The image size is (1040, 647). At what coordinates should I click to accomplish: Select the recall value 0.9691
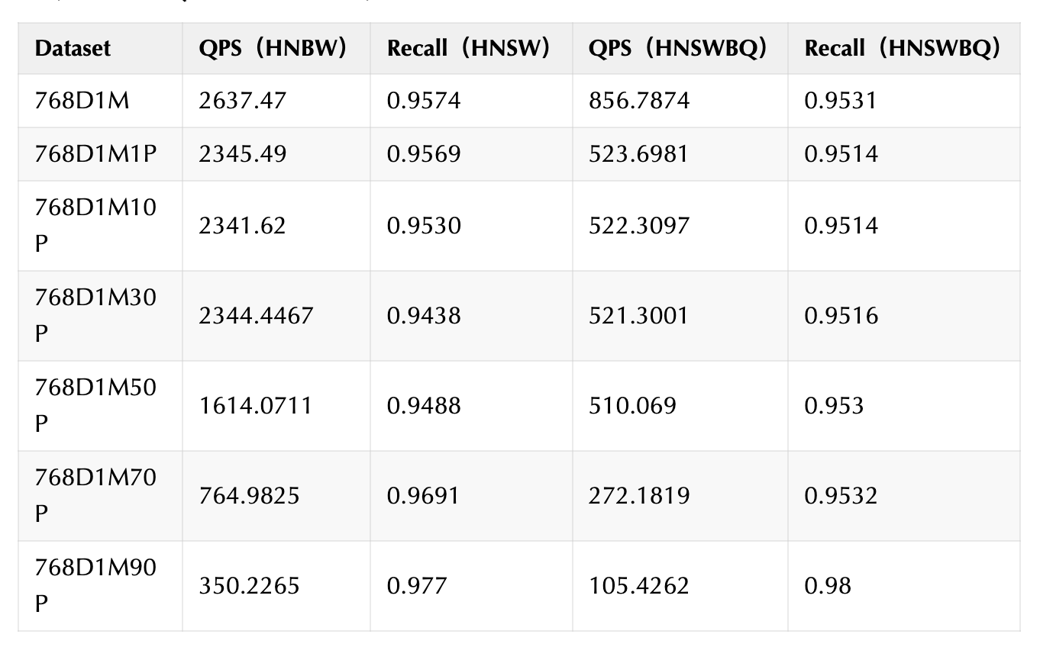(x=424, y=496)
